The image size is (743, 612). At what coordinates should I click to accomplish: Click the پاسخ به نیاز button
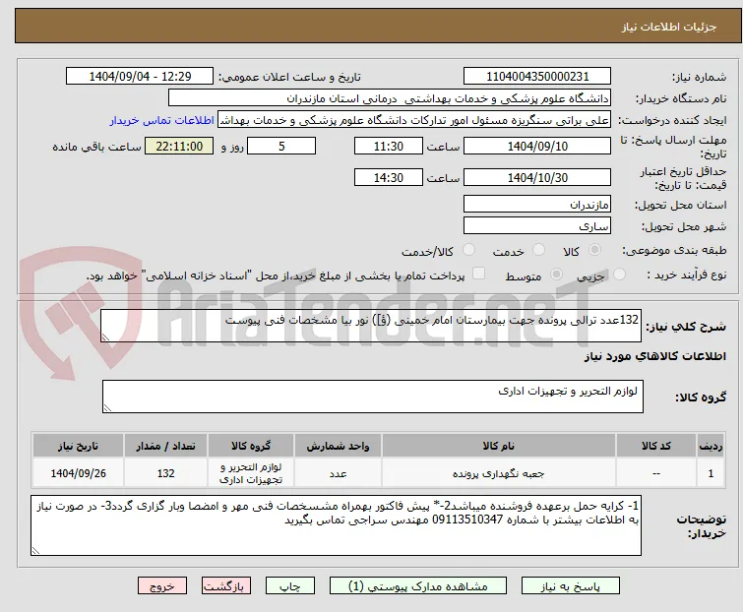(571, 586)
